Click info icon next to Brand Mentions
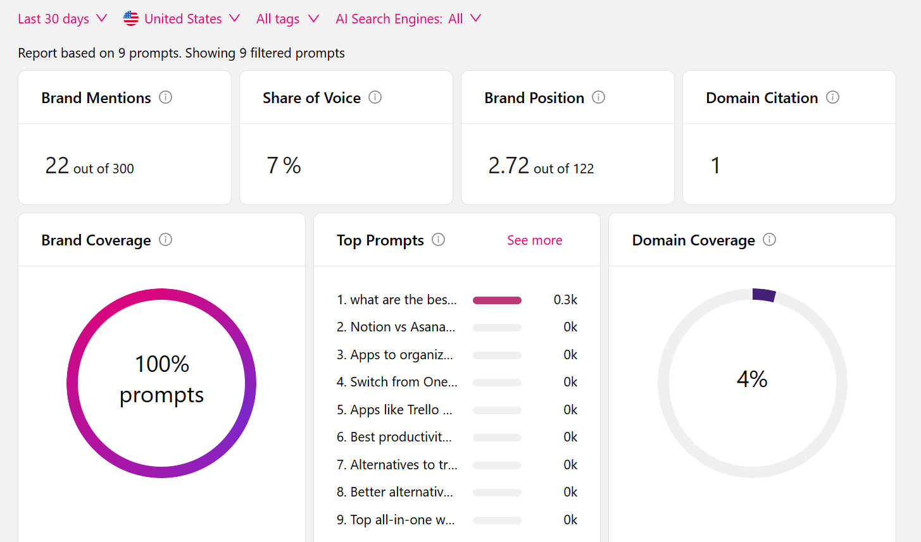The height and width of the screenshot is (542, 921). (165, 97)
